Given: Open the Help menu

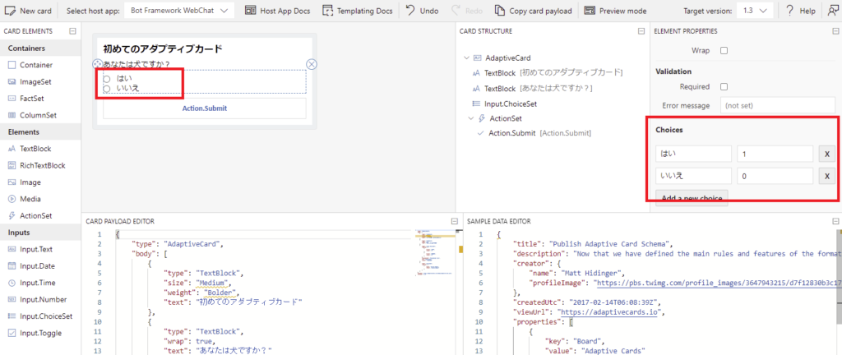Looking at the screenshot, I should [x=799, y=10].
